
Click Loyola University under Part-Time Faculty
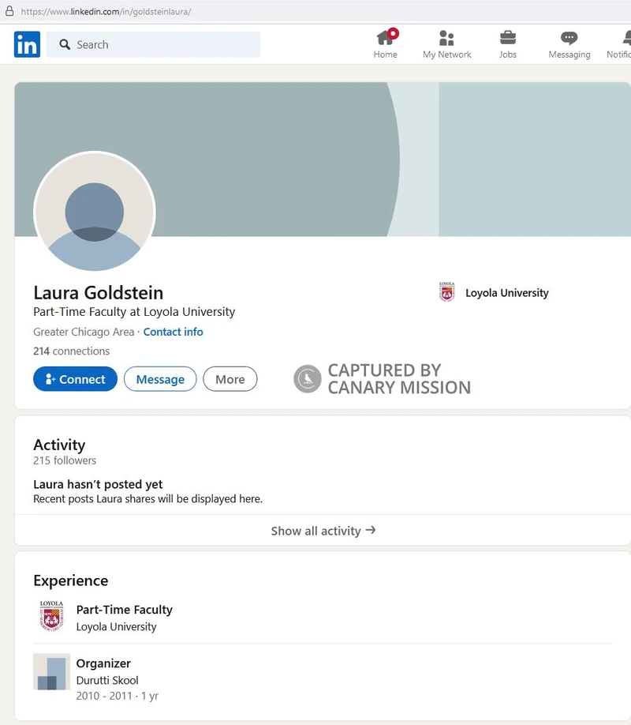117,627
